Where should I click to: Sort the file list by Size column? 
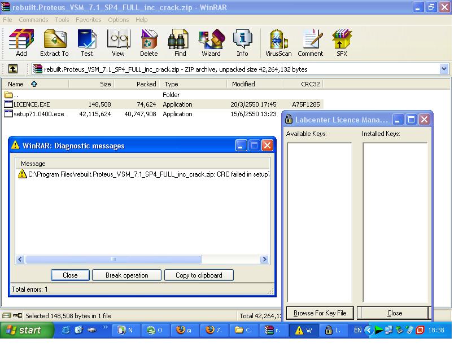click(91, 84)
